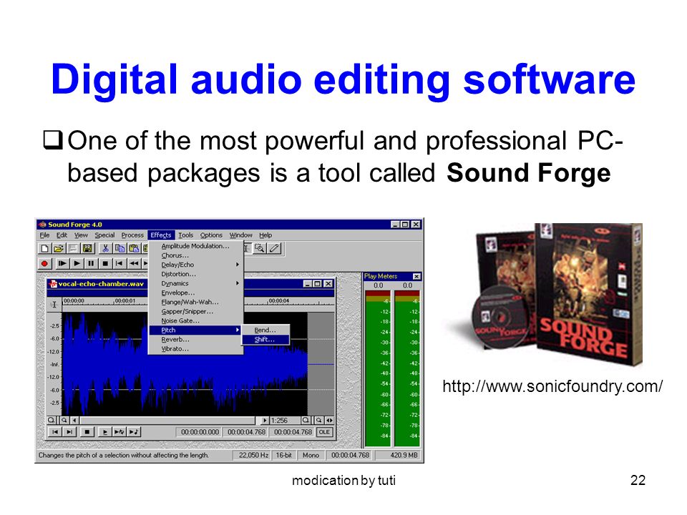
Task: Choose Flange/Wah-Wah effect
Action: pos(196,302)
